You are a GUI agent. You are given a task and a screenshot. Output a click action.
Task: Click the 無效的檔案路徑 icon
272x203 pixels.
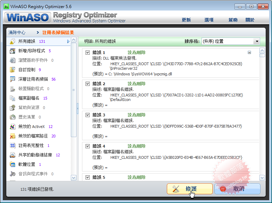(x=13, y=136)
